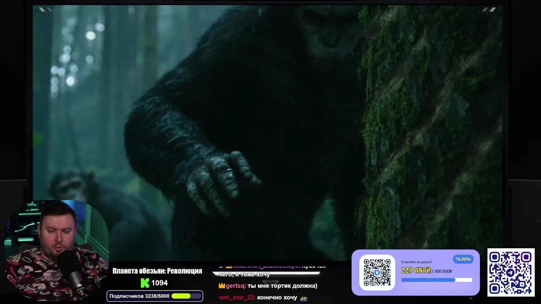The height and width of the screenshot is (304, 541).
Task: Click the donation goal progress bar
Action: click(x=436, y=280)
